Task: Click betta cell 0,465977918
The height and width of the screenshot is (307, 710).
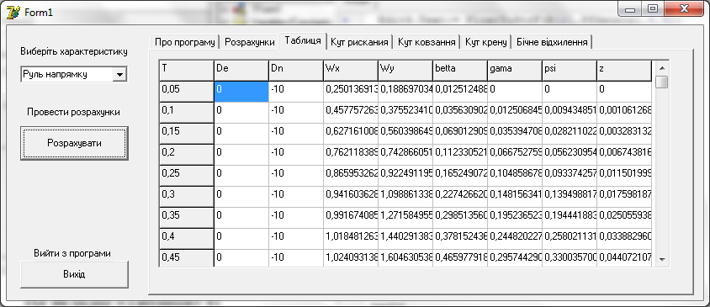Action: [460, 257]
